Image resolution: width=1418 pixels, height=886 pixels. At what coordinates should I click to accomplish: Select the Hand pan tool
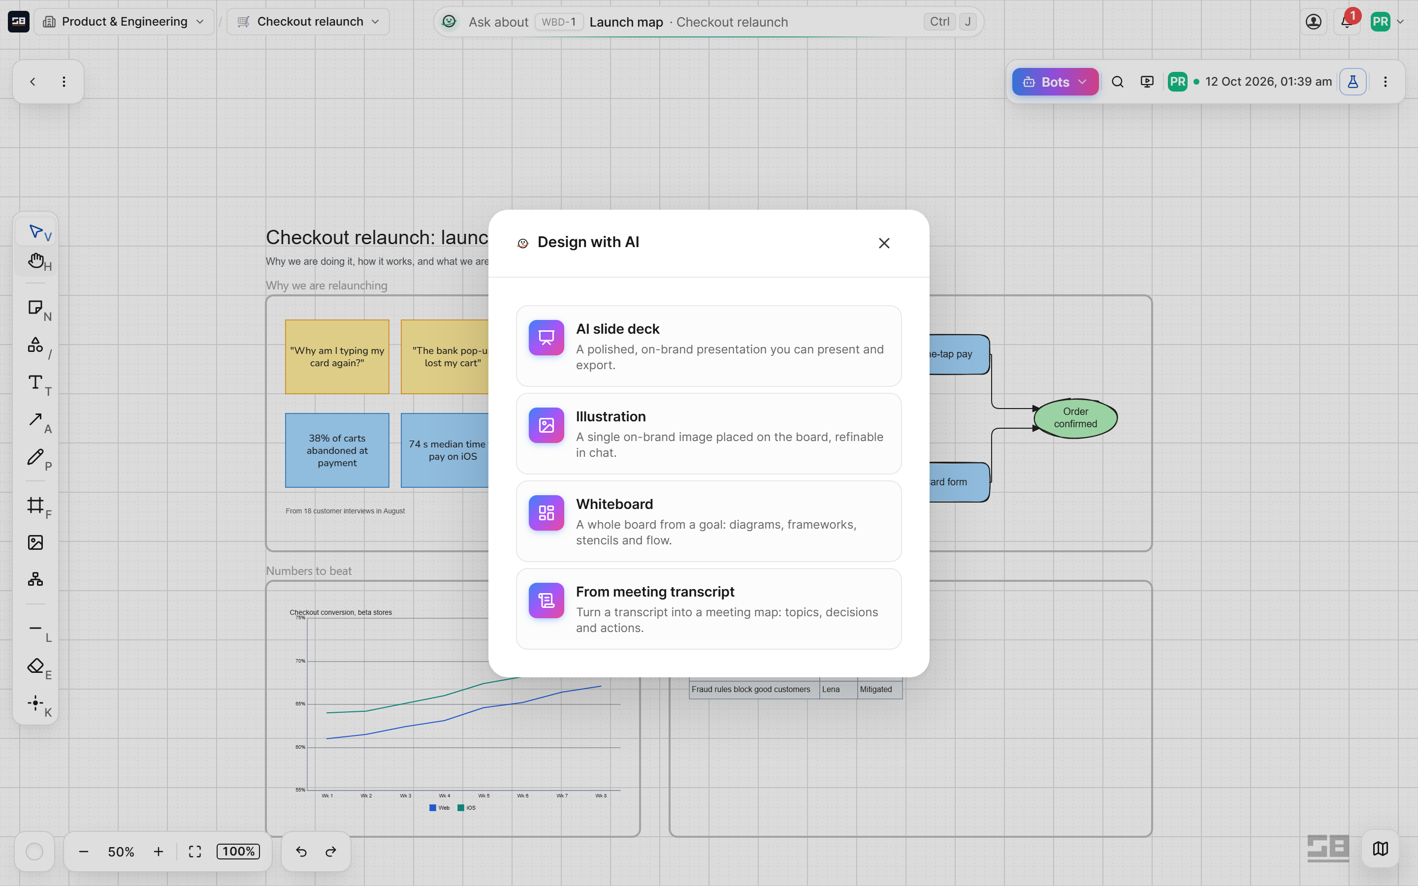36,261
